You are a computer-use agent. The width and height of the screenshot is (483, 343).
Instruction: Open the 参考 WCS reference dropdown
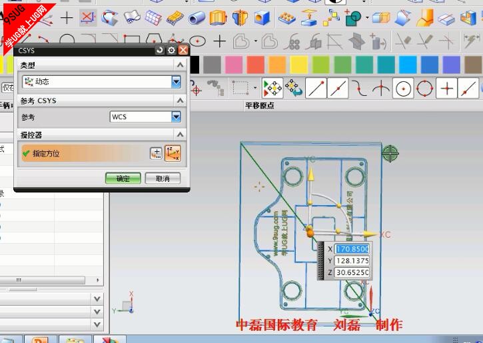[176, 117]
